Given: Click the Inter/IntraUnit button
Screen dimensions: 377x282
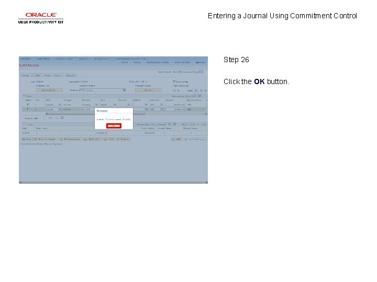Looking at the screenshot, I should [49, 90].
